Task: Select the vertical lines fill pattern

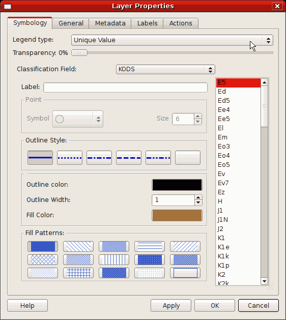Action: point(114,260)
